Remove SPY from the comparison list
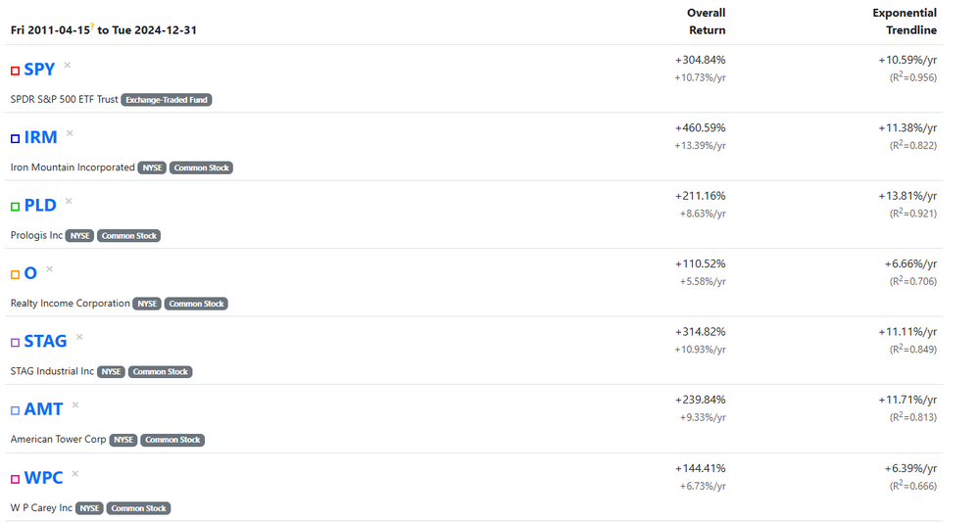Image resolution: width=980 pixels, height=522 pixels. pyautogui.click(x=68, y=66)
